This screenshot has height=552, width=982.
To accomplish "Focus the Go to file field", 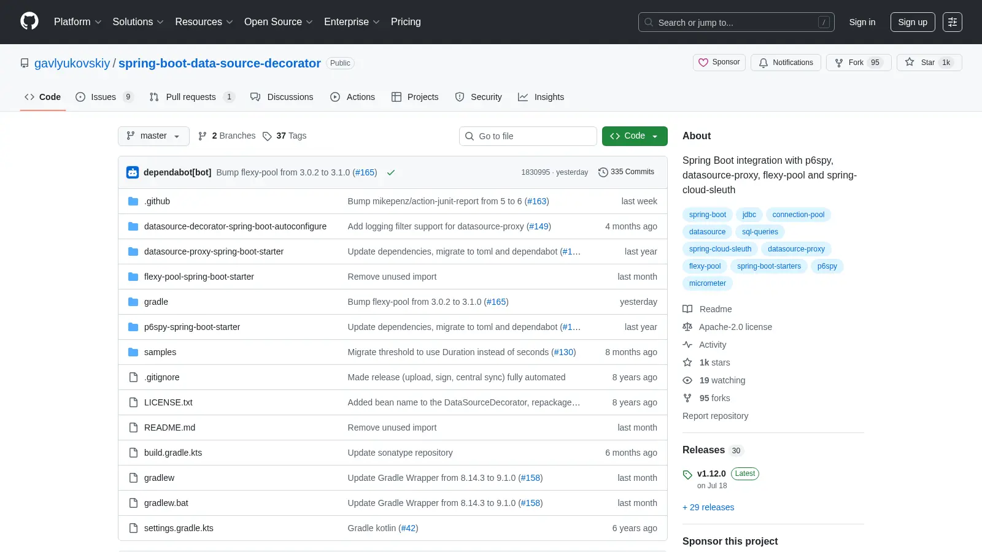I will point(528,136).
